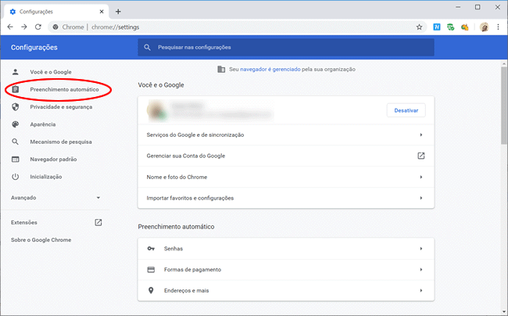Select Você e o Google in sidebar
The width and height of the screenshot is (508, 316).
point(51,72)
